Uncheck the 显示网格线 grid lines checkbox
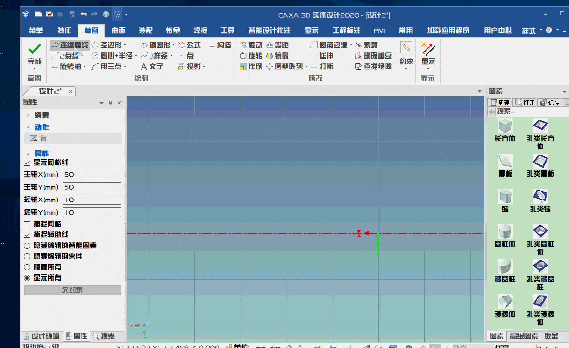The height and width of the screenshot is (348, 569). [27, 163]
